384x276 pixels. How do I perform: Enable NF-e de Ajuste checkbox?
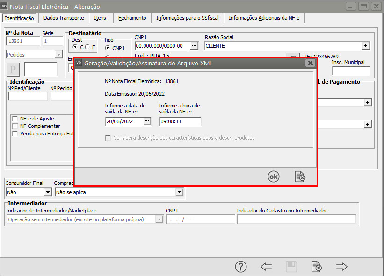[x=15, y=119]
